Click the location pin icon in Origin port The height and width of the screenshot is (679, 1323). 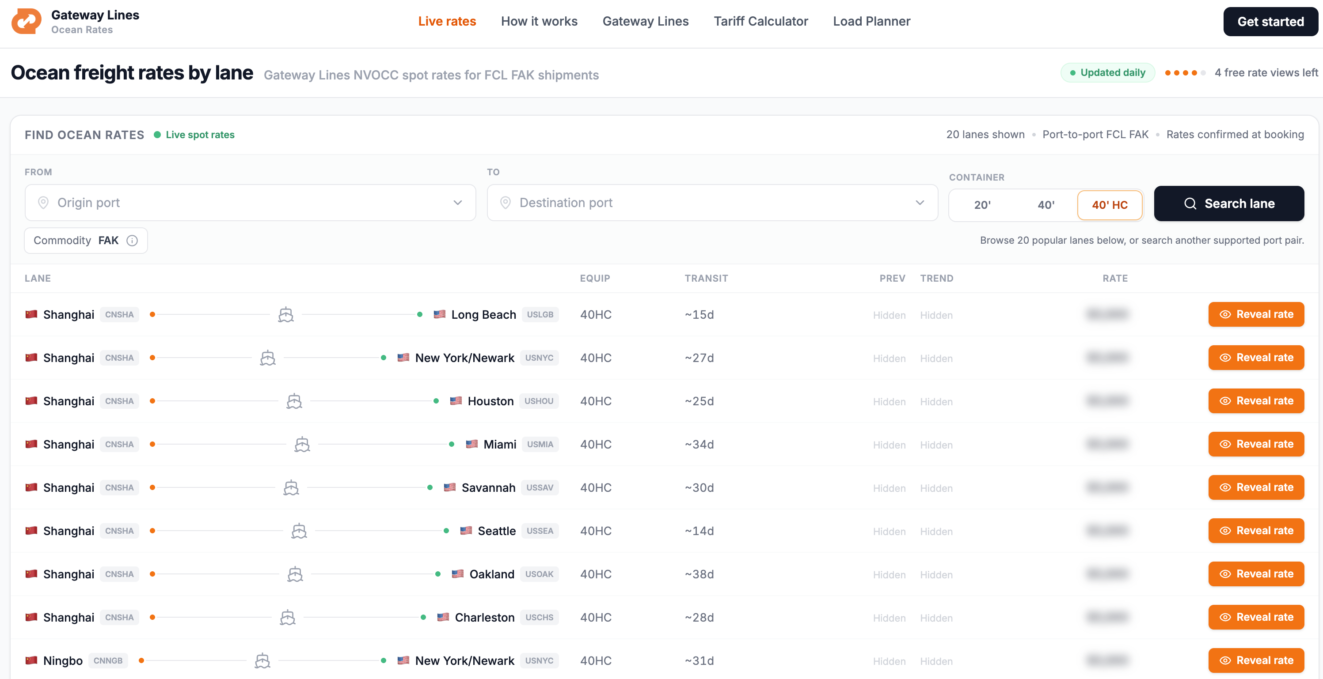pos(44,203)
